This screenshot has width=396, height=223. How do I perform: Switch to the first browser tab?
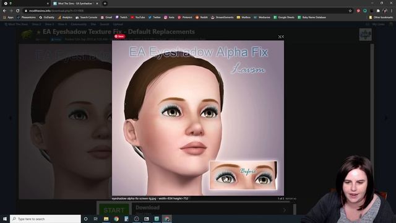[25, 4]
